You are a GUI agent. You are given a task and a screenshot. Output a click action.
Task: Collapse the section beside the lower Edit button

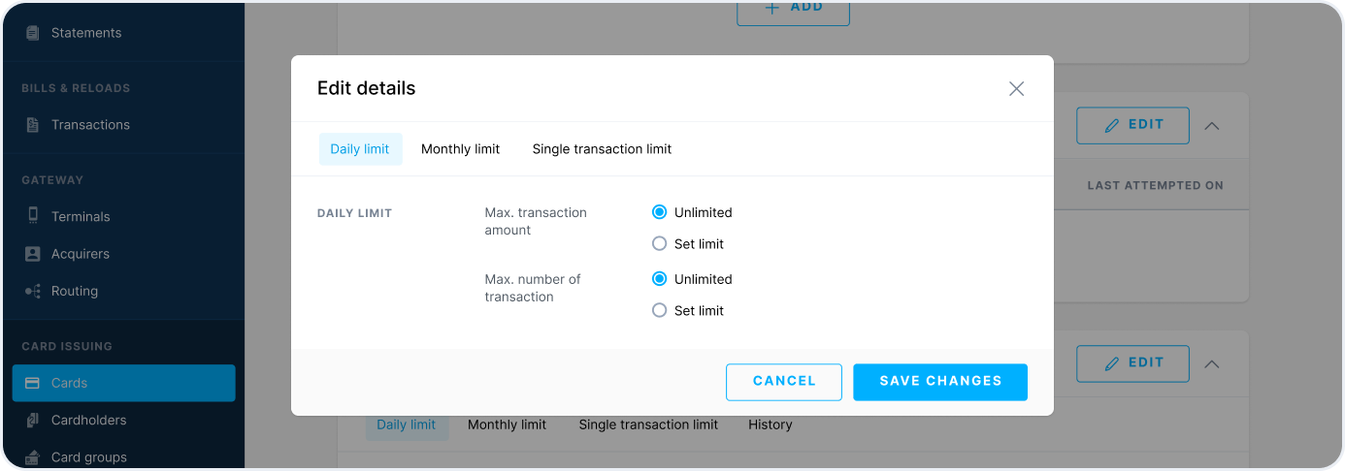pos(1211,363)
